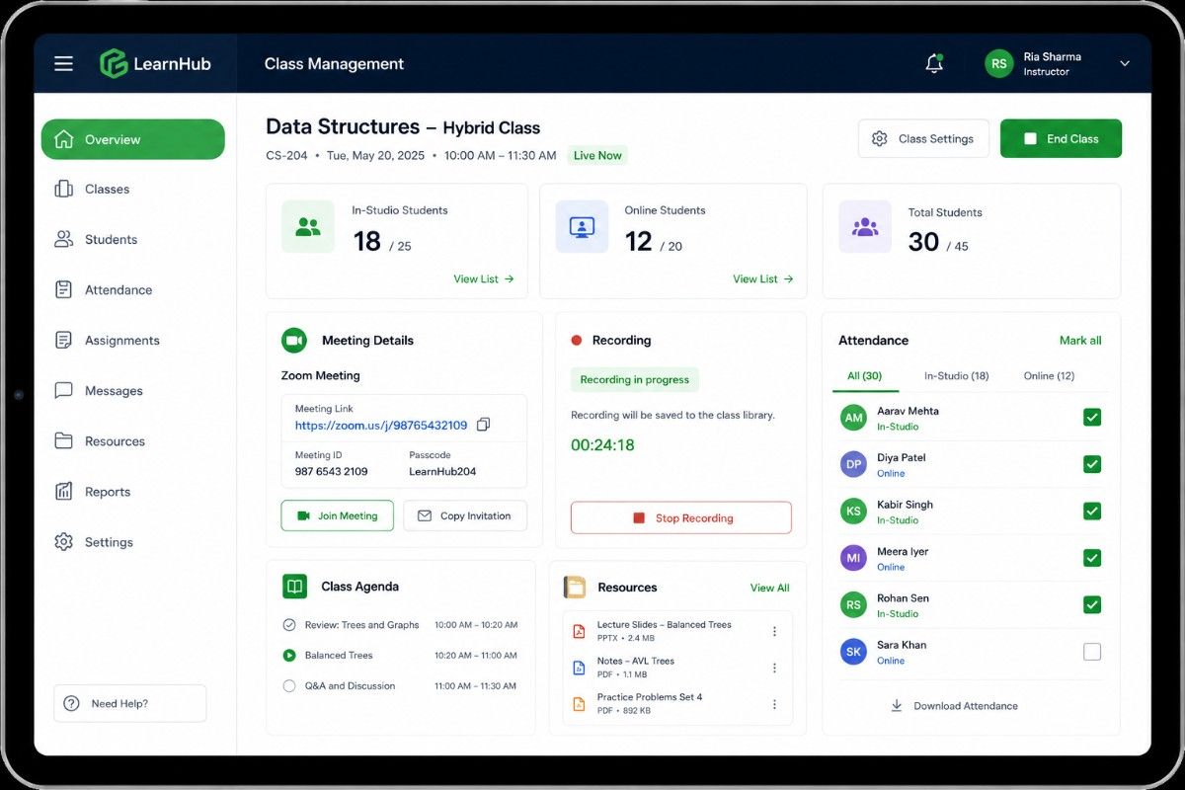Viewport: 1185px width, 790px height.
Task: Click the red recording indicator dot
Action: point(577,340)
